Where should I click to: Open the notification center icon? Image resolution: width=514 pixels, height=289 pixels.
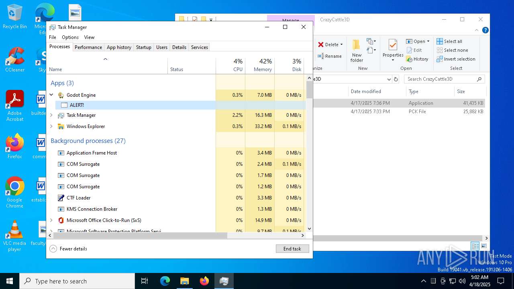(x=501, y=281)
